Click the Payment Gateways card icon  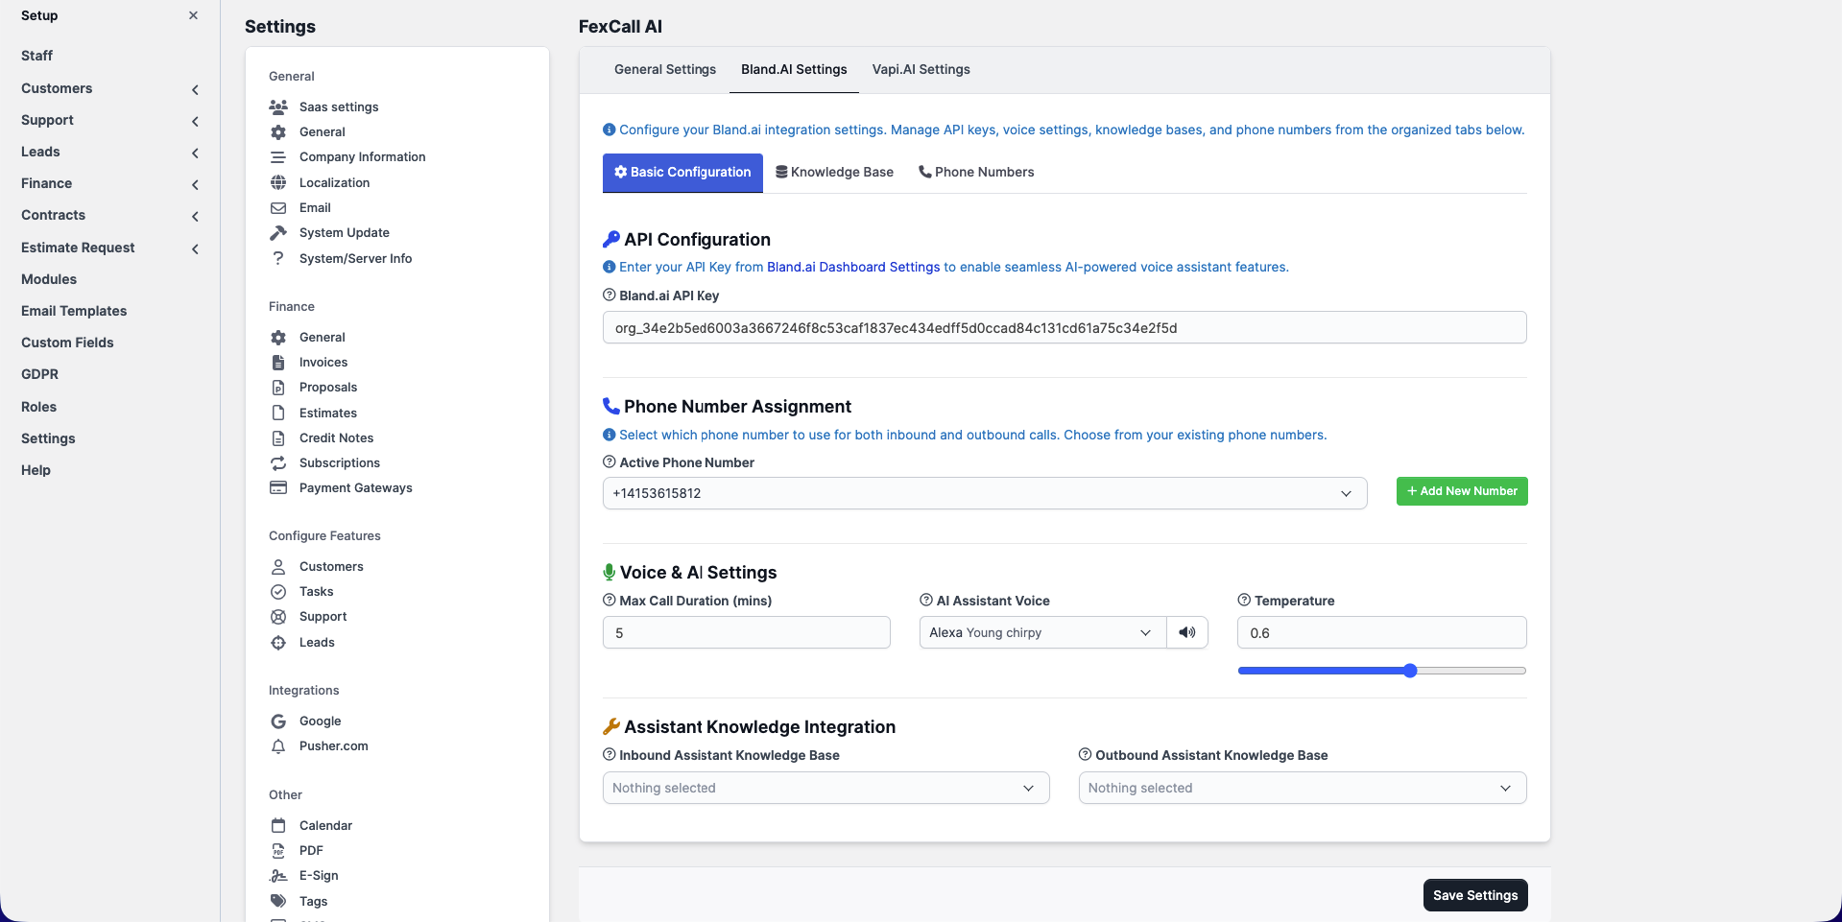(278, 487)
